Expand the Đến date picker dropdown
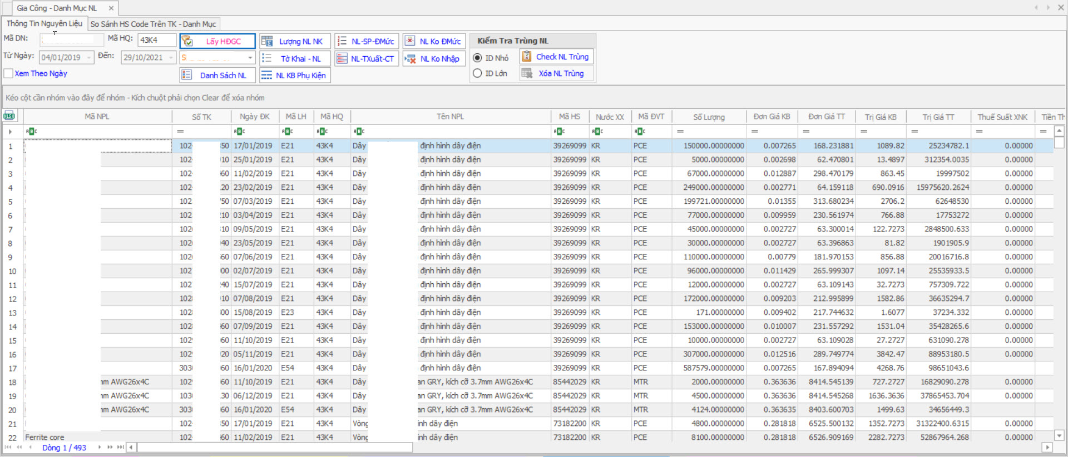1068x457 pixels. pos(170,58)
